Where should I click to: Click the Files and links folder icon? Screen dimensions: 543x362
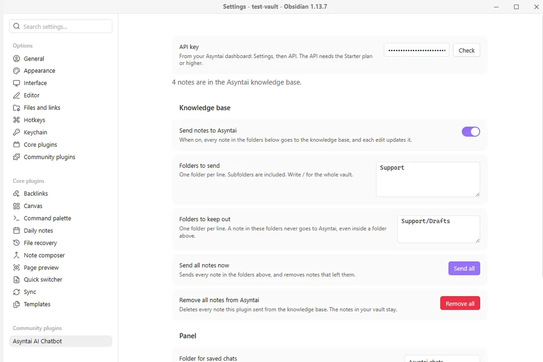pyautogui.click(x=17, y=108)
